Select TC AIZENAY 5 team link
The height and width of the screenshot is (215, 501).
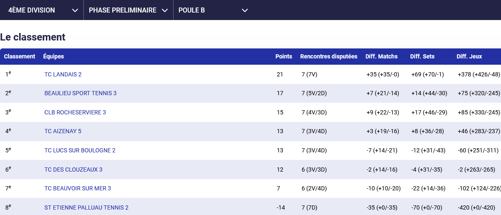click(63, 131)
